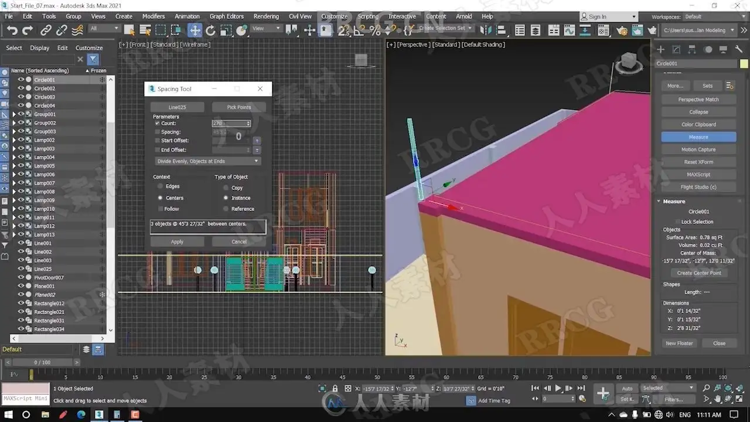Open the Utilities wrench panel

[x=739, y=50]
